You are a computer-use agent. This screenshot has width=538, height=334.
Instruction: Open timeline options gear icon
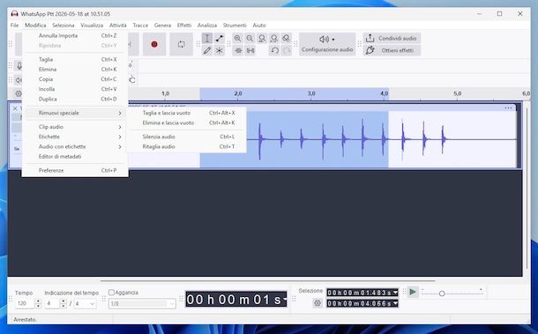tap(19, 93)
